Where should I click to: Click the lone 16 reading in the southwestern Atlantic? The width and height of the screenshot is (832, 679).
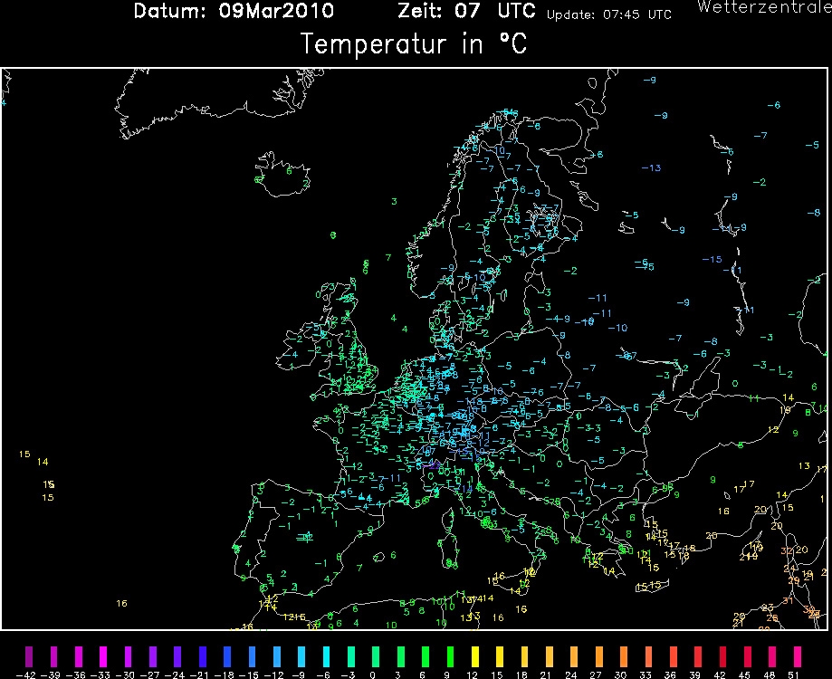point(121,603)
